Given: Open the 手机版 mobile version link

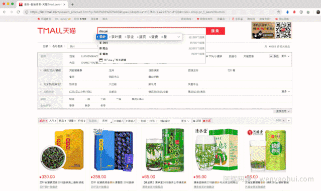Looking at the screenshot, I should [237, 19].
